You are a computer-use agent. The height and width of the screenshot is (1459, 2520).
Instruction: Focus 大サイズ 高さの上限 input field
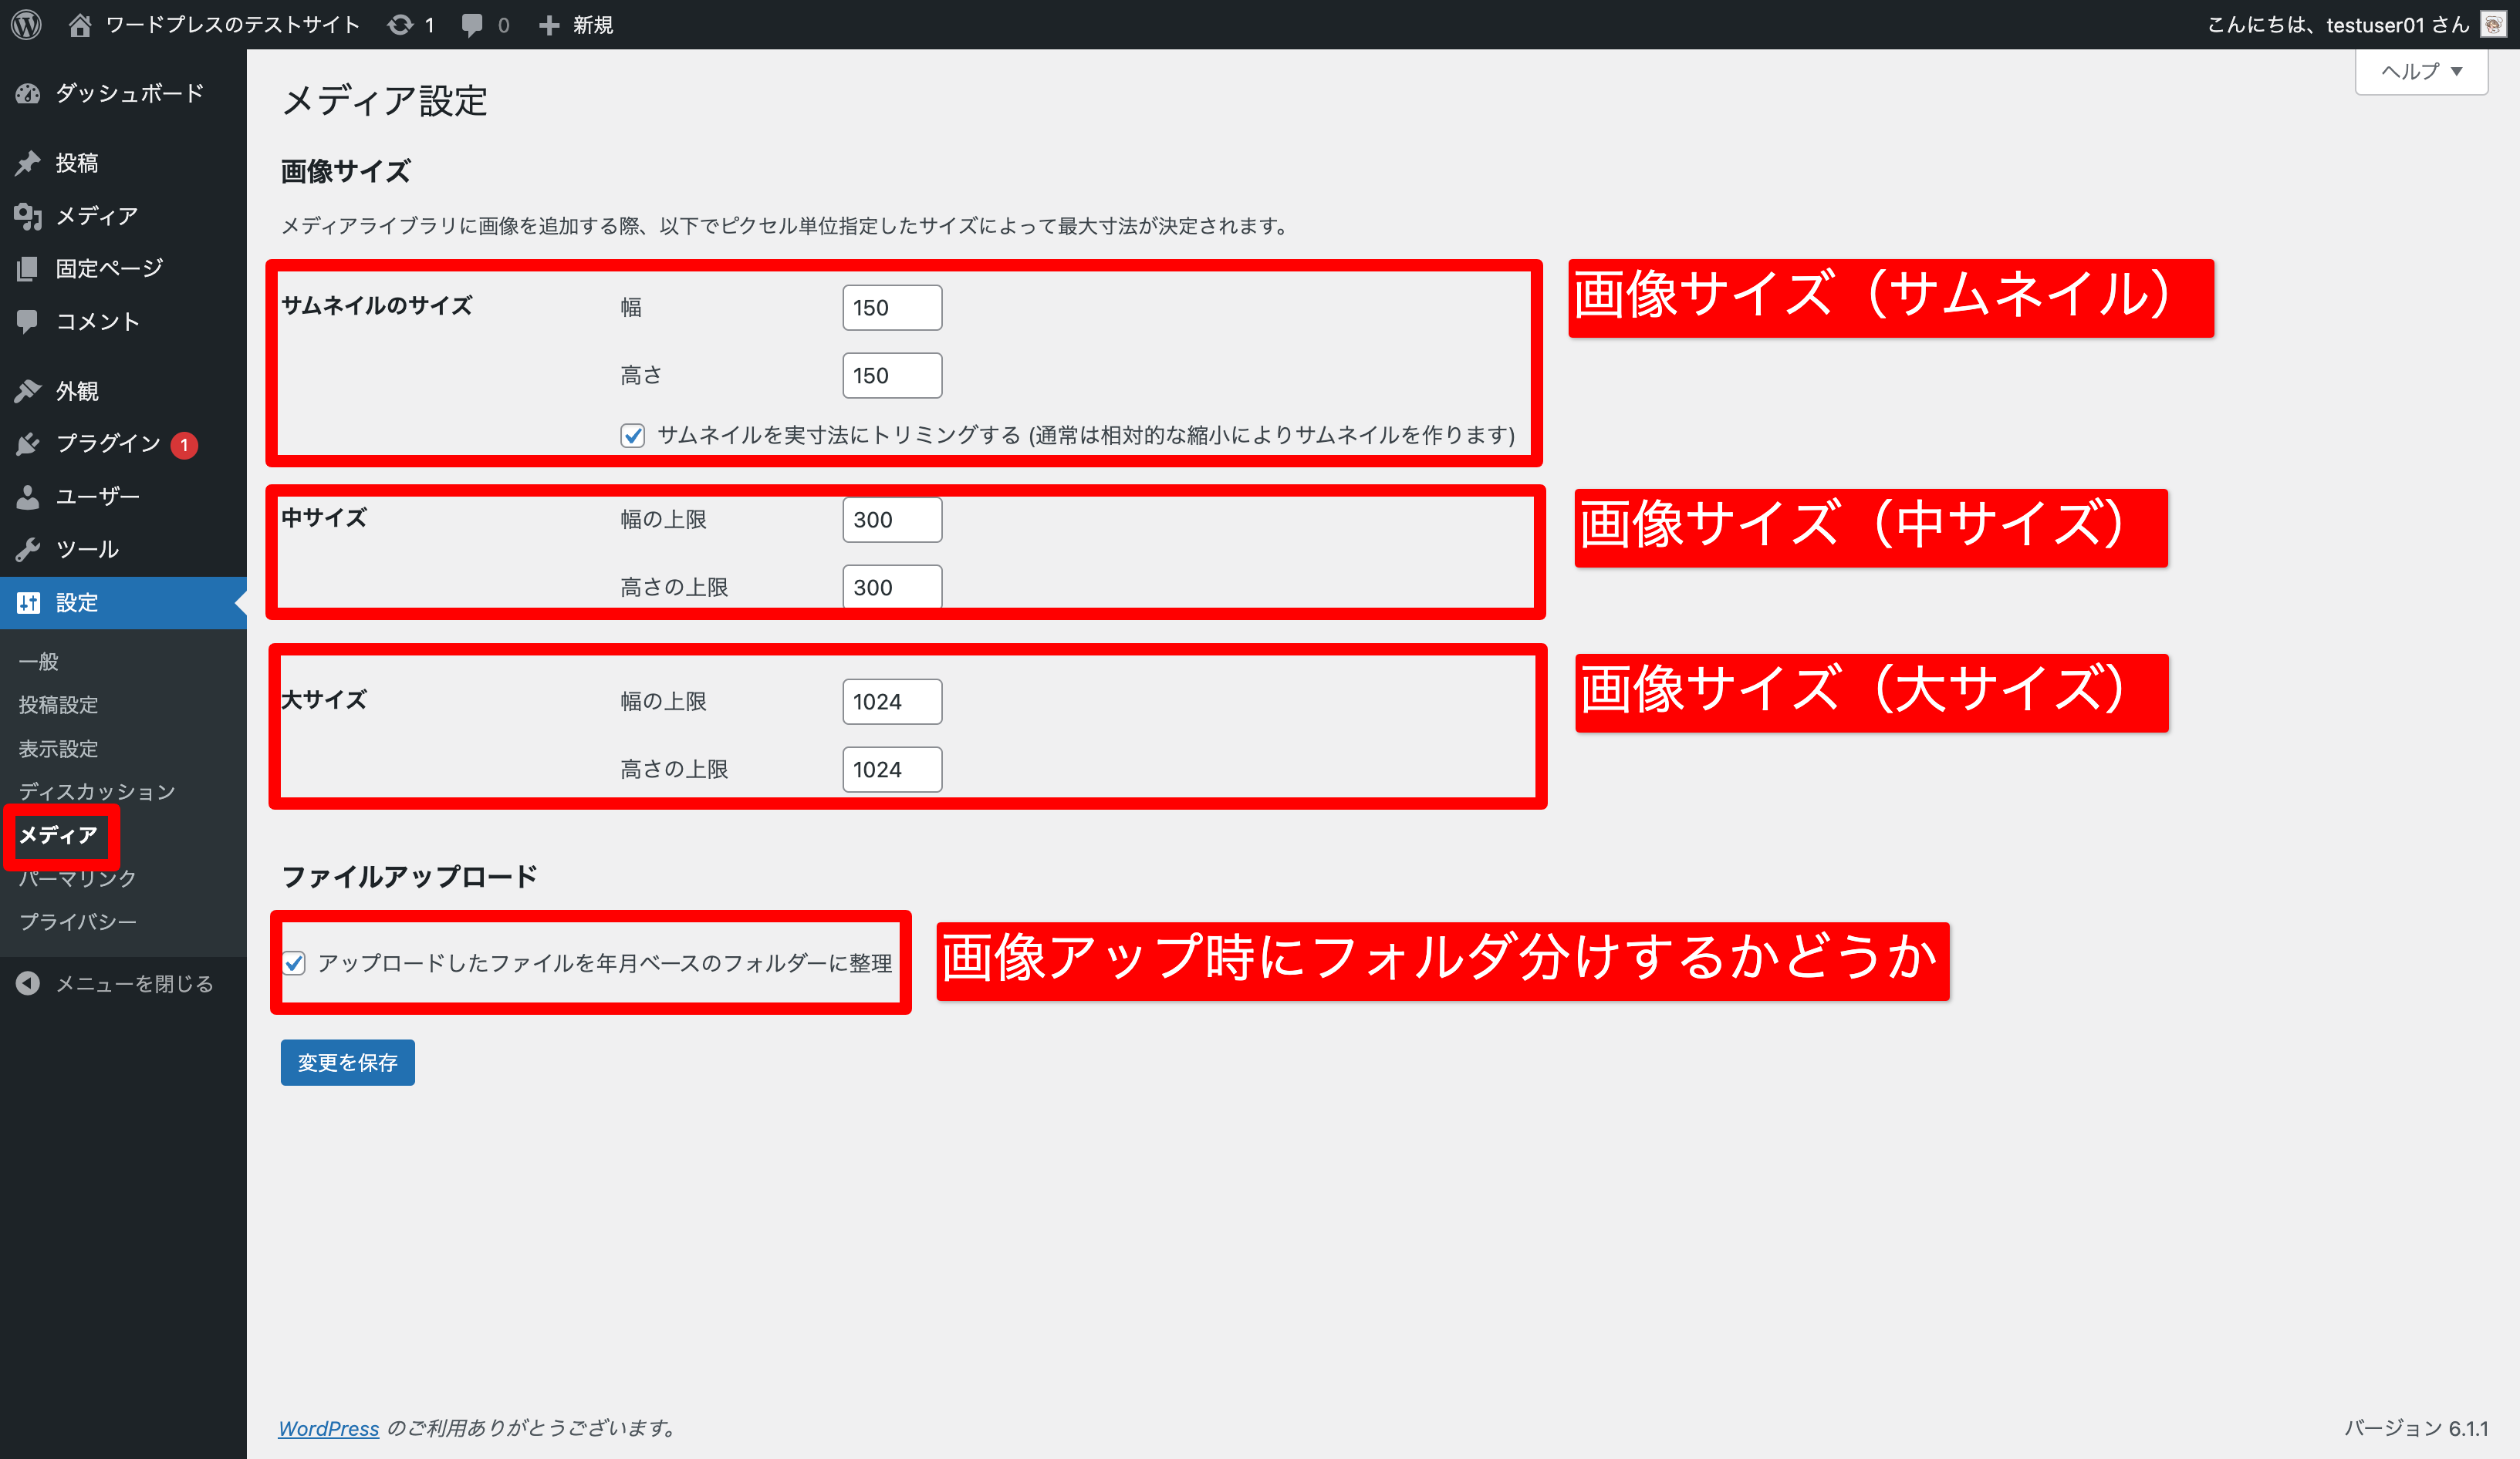click(x=892, y=770)
